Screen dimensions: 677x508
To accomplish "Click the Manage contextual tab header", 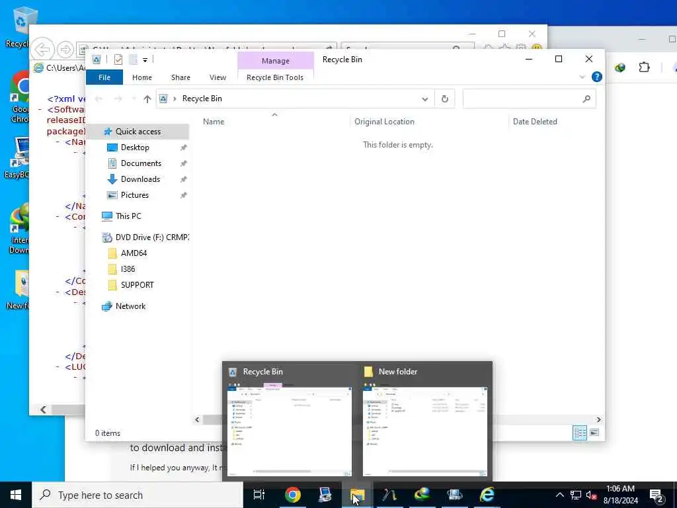I will pos(276,61).
